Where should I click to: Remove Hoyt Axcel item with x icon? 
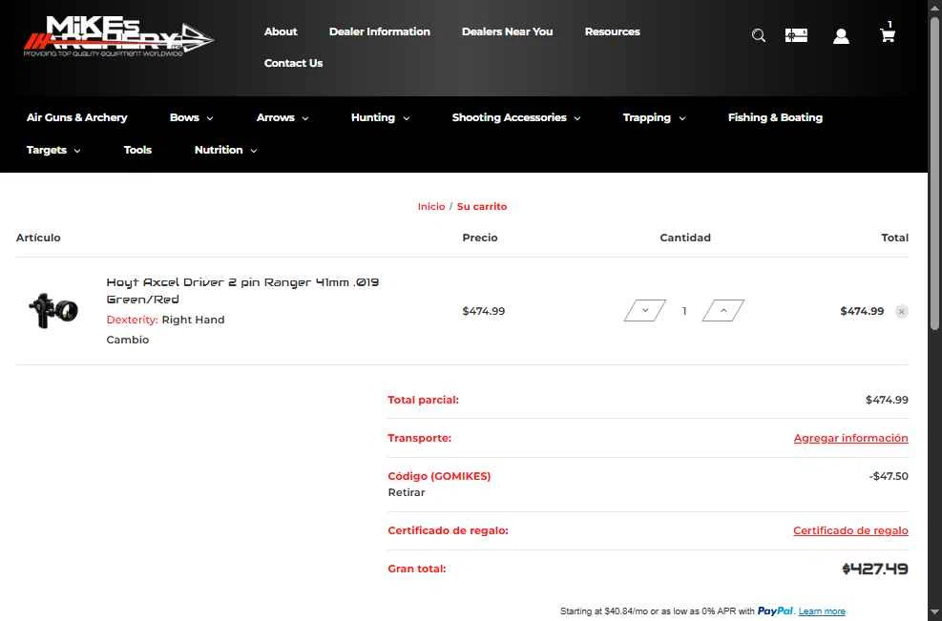pos(901,311)
